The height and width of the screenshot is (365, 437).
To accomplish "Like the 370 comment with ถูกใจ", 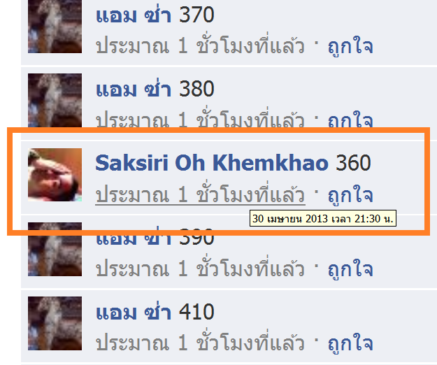I will pyautogui.click(x=350, y=46).
